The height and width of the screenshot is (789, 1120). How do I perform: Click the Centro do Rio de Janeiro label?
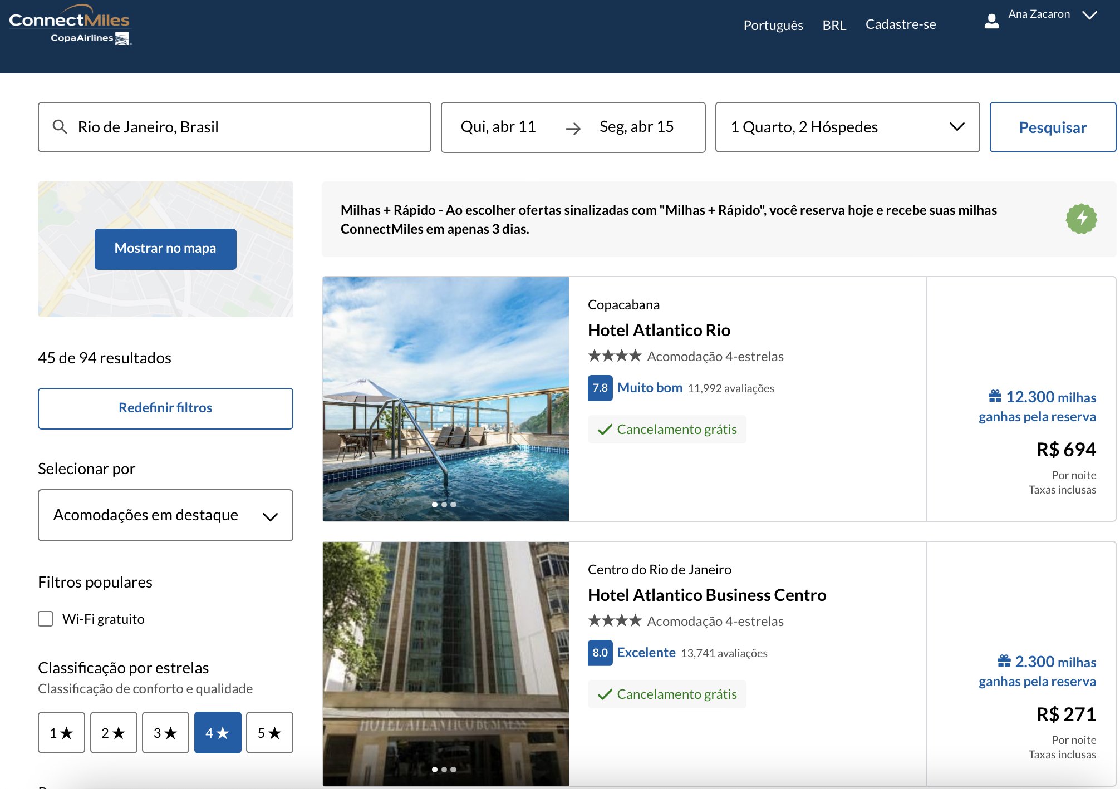pos(659,570)
